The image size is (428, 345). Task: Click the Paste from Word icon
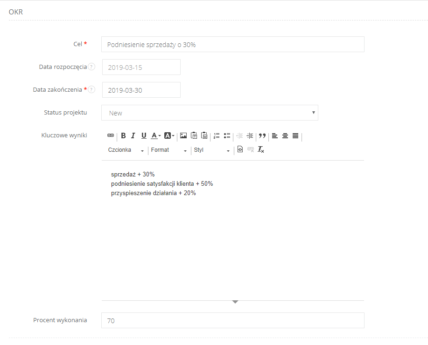coord(204,135)
